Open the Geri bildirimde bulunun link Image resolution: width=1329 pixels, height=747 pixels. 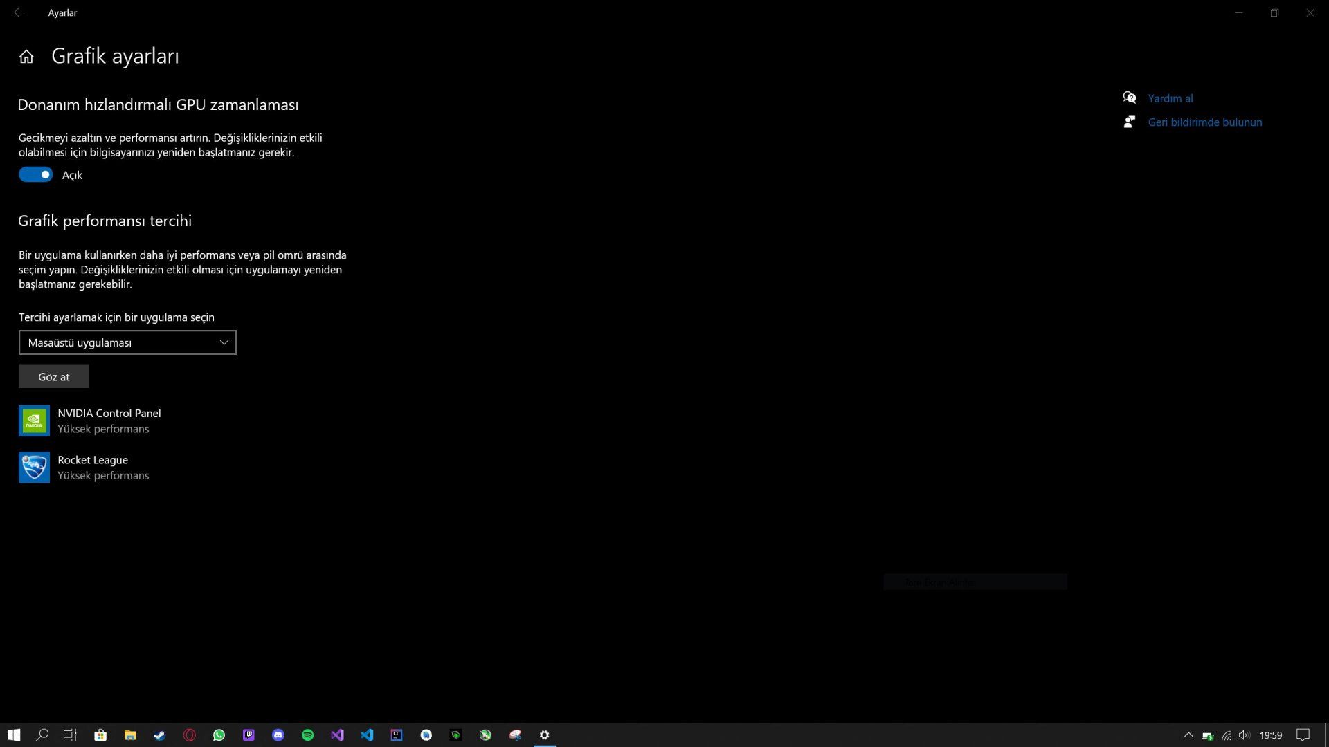click(x=1204, y=122)
